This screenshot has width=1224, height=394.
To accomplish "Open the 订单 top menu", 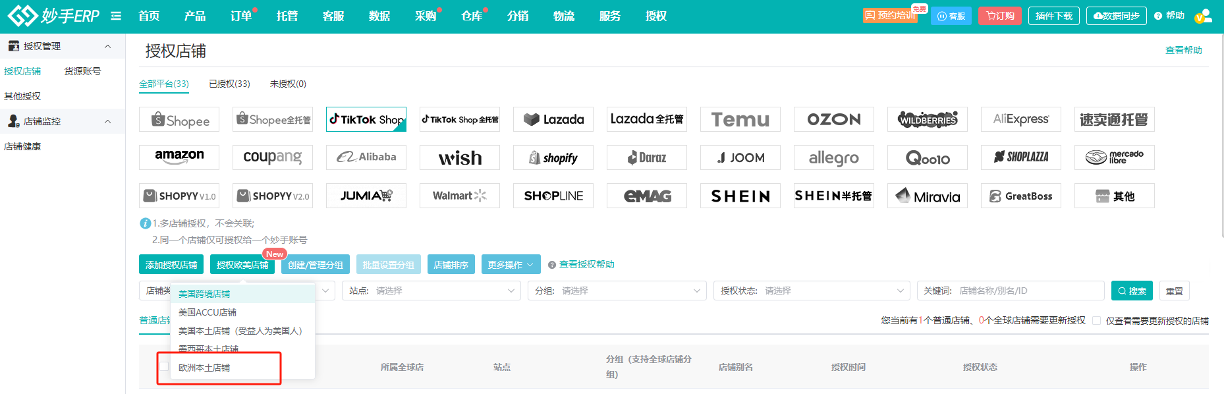I will 241,16.
